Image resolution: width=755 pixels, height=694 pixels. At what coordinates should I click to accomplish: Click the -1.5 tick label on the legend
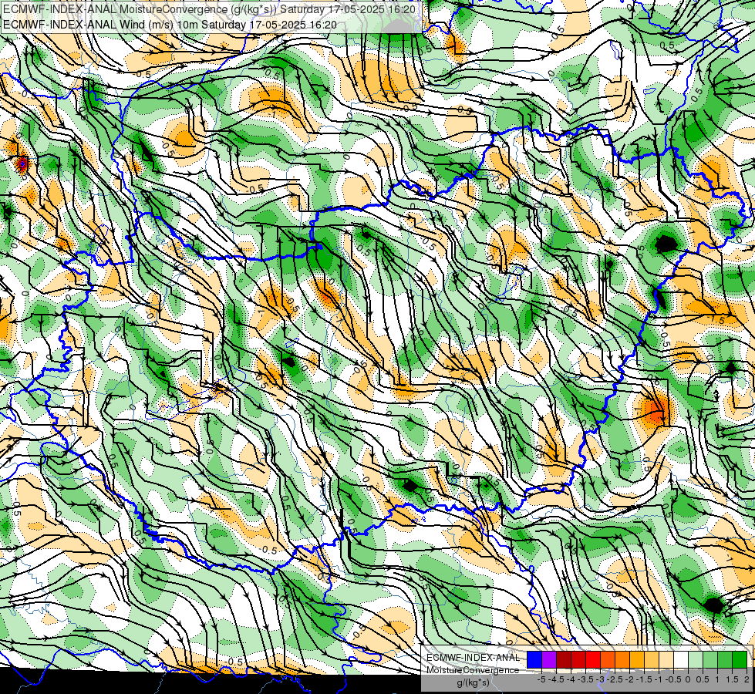(x=644, y=679)
